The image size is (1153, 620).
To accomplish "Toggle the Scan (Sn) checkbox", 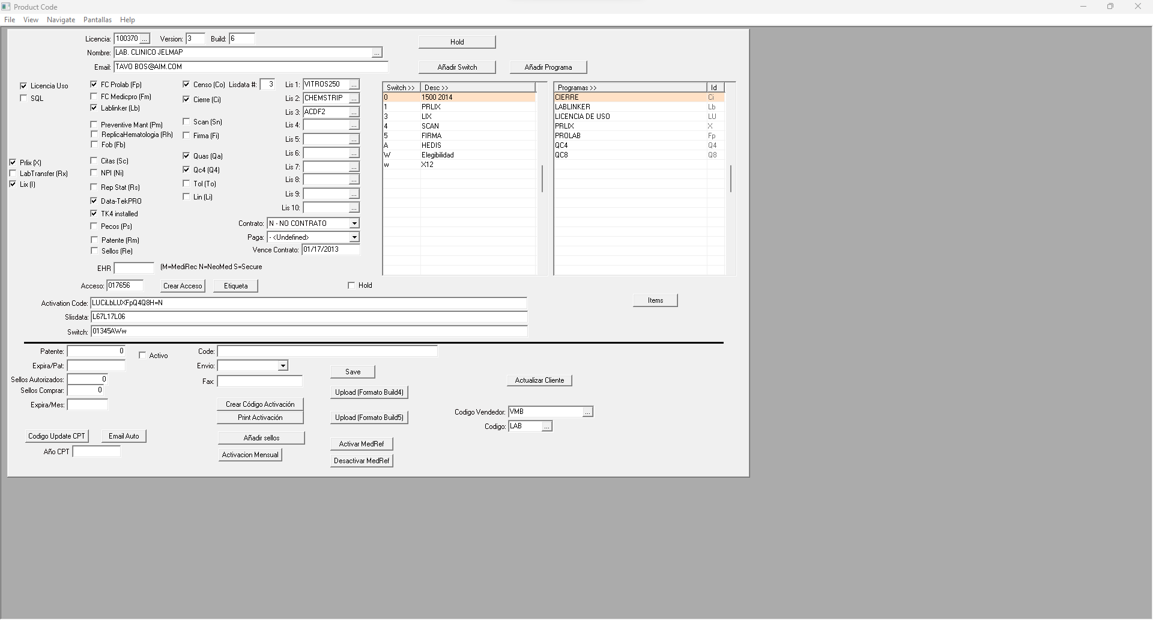I will (x=187, y=122).
